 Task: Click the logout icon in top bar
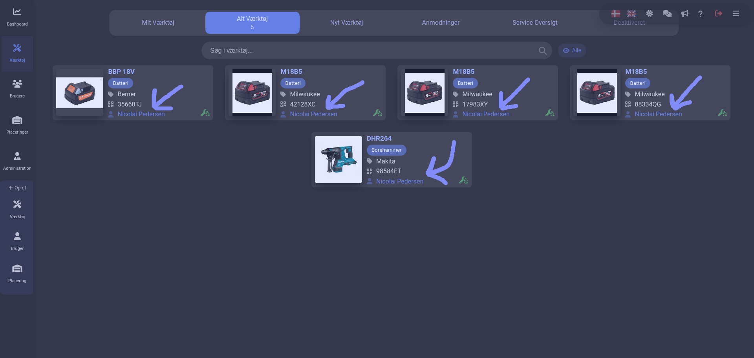pyautogui.click(x=718, y=14)
